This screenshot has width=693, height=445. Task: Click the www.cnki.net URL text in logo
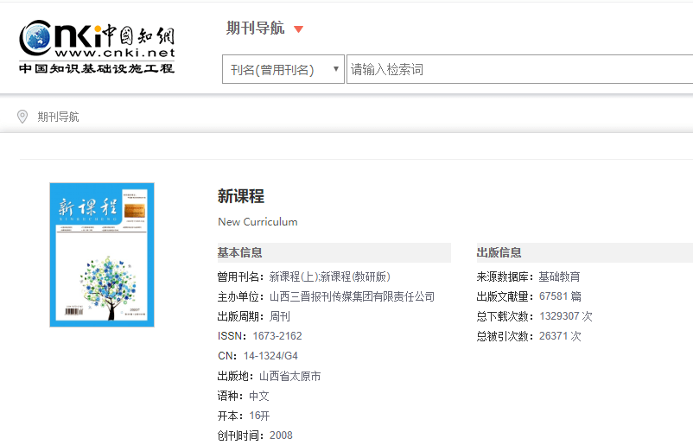click(115, 53)
